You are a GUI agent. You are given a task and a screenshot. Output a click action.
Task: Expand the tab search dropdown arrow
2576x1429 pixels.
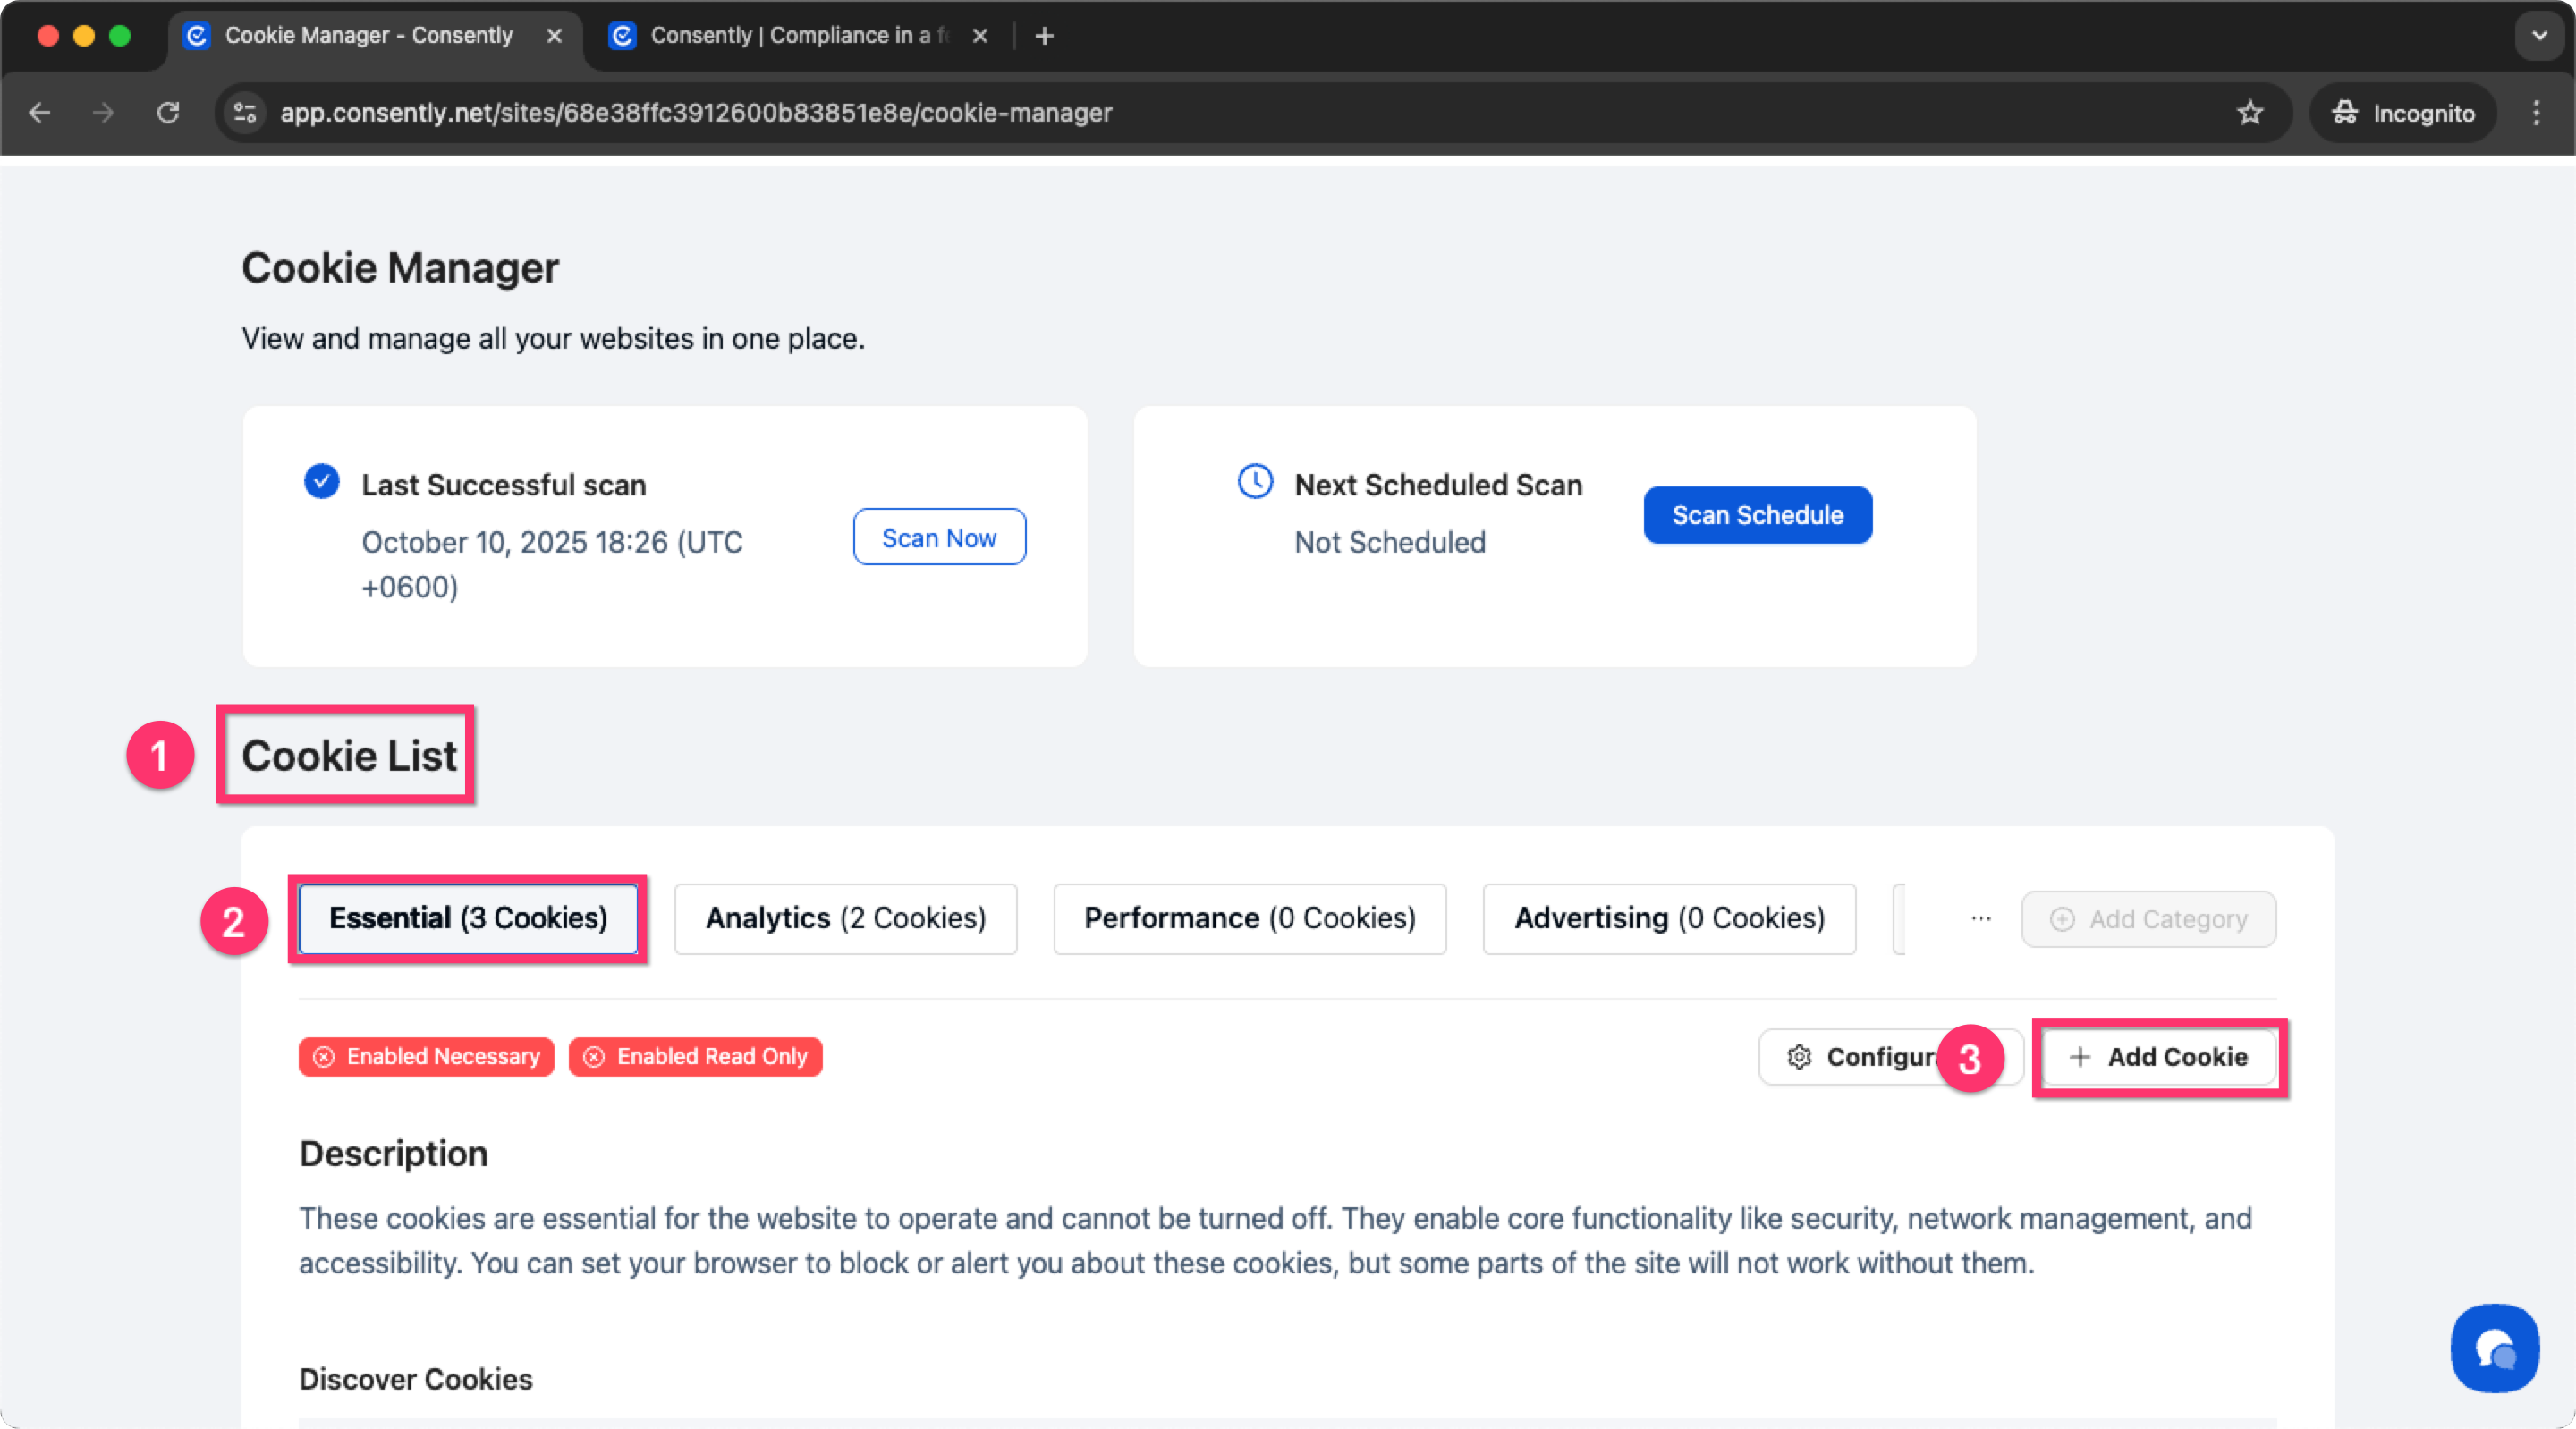pos(2539,36)
